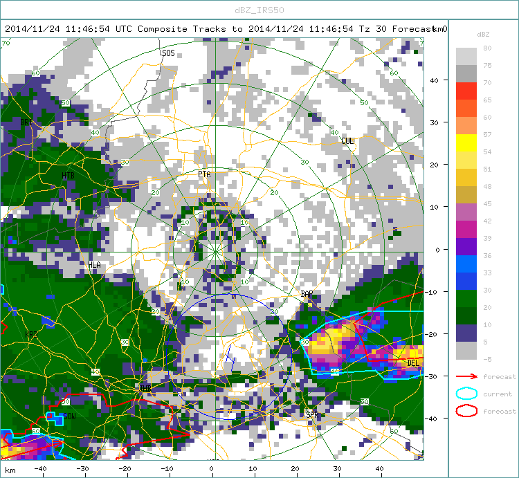
Task: Click the HTB station label
Action: coord(68,176)
